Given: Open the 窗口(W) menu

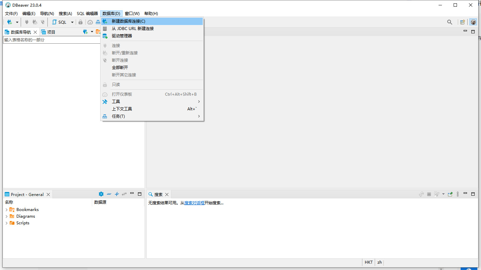Looking at the screenshot, I should pyautogui.click(x=132, y=14).
